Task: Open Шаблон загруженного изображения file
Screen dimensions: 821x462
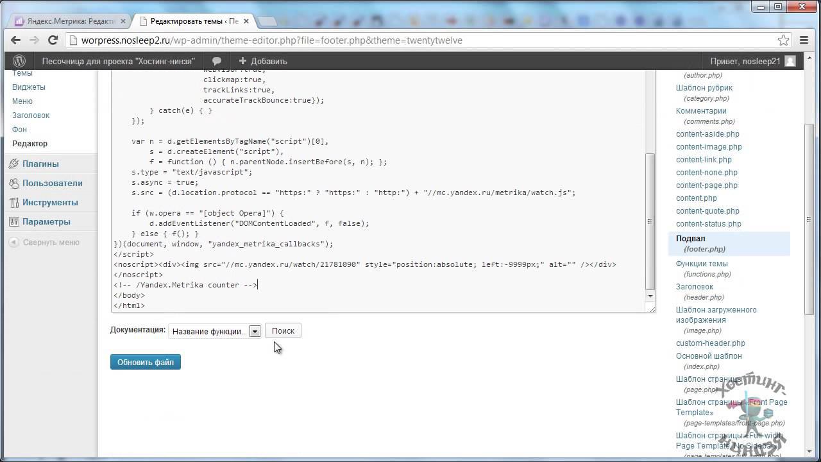Action: [x=716, y=315]
